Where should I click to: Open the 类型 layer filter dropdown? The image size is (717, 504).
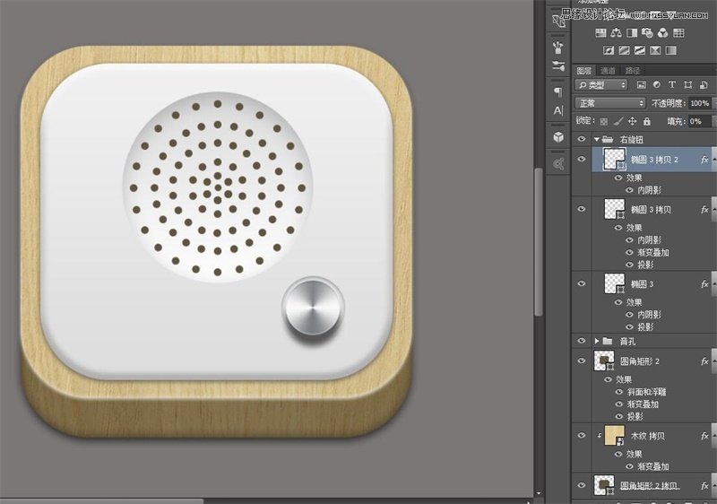click(x=601, y=84)
